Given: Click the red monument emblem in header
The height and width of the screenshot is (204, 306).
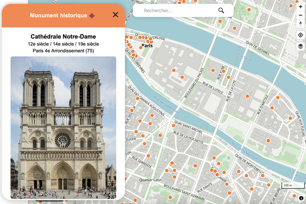Looking at the screenshot, I should 92,16.
